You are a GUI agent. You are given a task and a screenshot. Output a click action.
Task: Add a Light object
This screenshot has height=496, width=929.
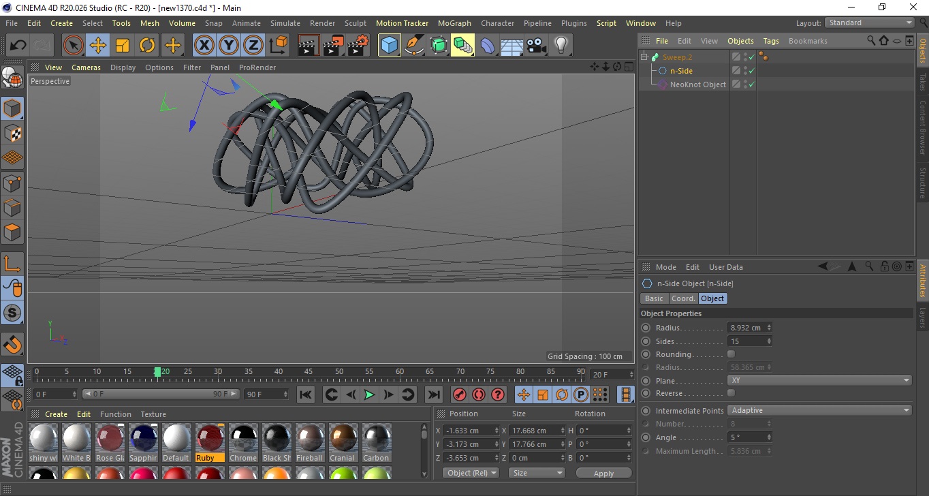tap(561, 46)
